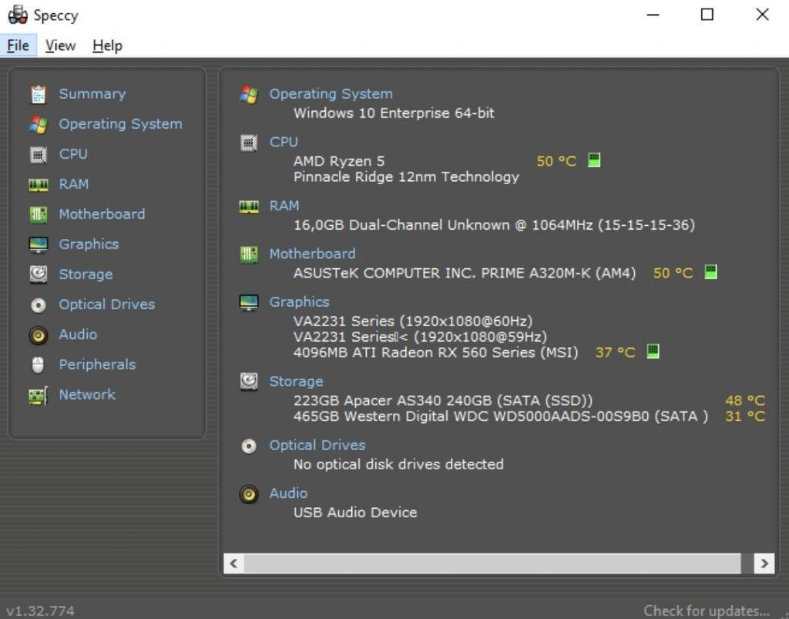Image resolution: width=789 pixels, height=619 pixels.
Task: Open the Audio heading link in summary
Action: [288, 493]
